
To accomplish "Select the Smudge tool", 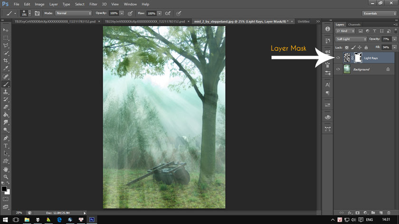I will (x=6, y=122).
